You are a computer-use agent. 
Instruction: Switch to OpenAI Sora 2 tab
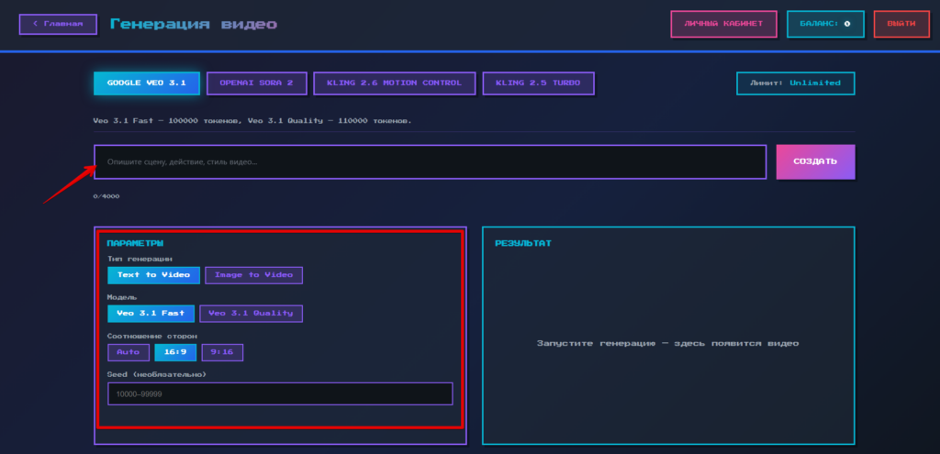tap(257, 83)
